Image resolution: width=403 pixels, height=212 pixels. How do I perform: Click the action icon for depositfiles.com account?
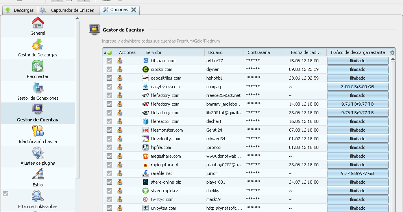point(120,78)
